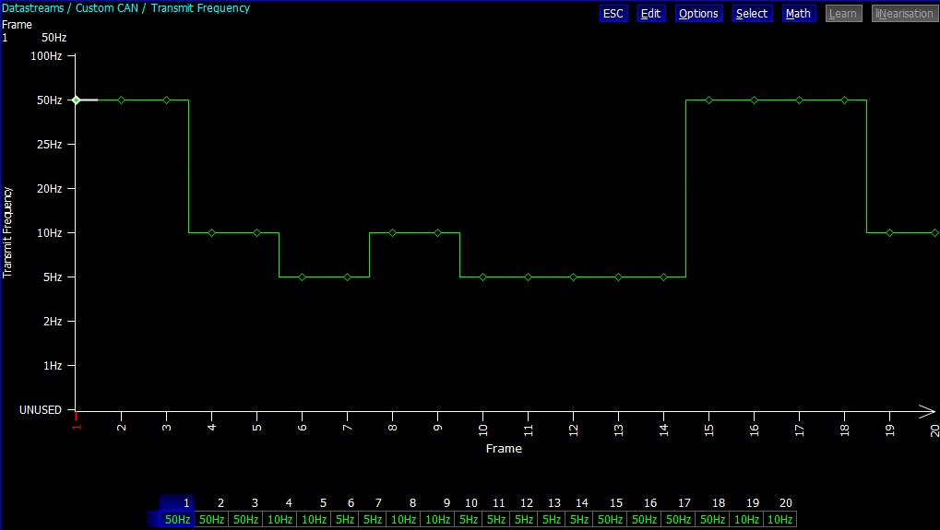Select the 50Hz graph point at frame 16
Screen dimensions: 940x530
pyautogui.click(x=755, y=100)
